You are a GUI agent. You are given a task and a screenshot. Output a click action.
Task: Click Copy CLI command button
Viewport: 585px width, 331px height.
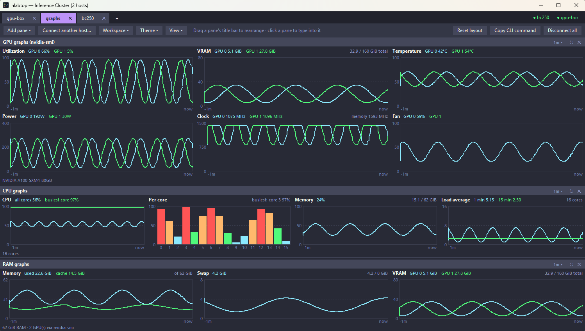pos(515,30)
